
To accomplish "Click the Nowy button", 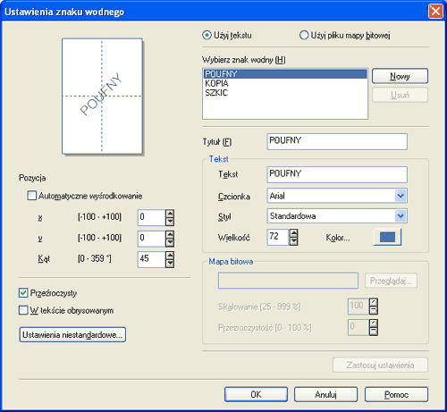I will pyautogui.click(x=400, y=76).
